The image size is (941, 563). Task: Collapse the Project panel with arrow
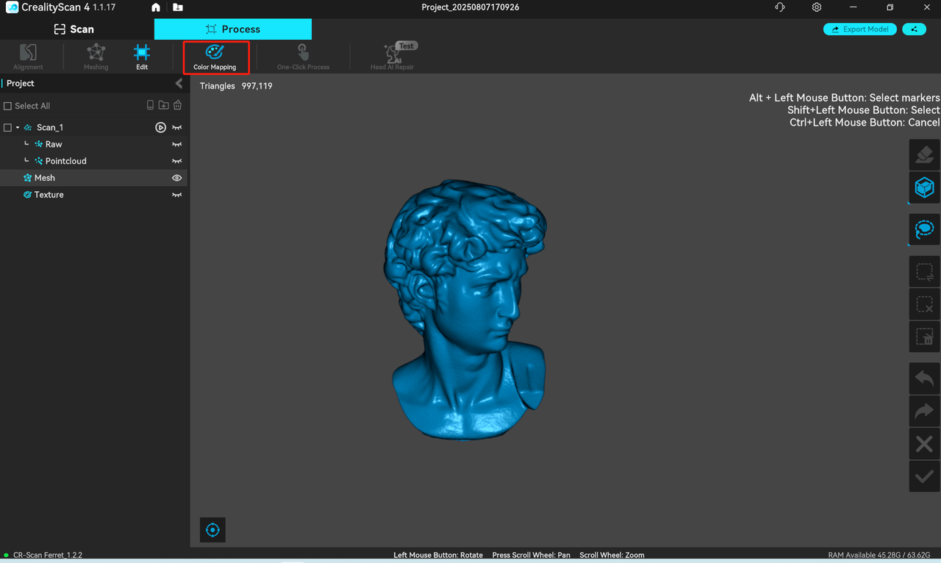(x=179, y=84)
